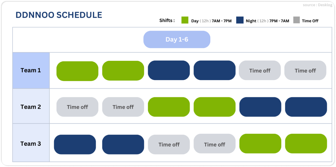Click Team 1's second green day shift block
The height and width of the screenshot is (167, 336).
(123, 71)
